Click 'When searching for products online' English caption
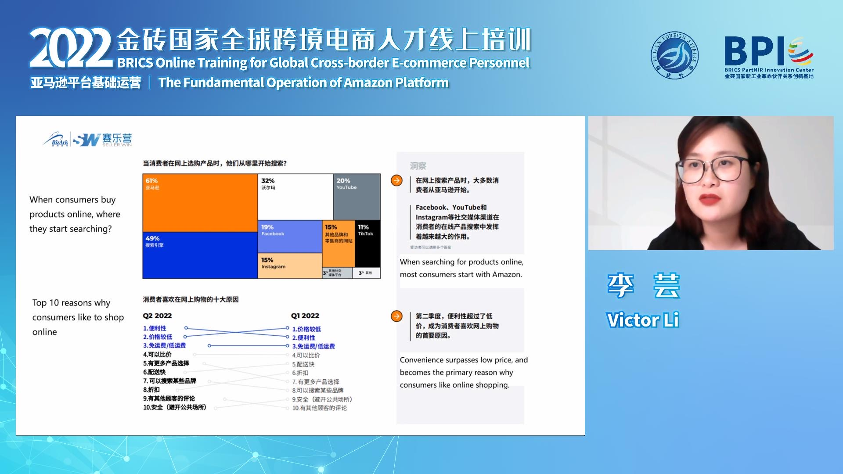 click(x=461, y=268)
